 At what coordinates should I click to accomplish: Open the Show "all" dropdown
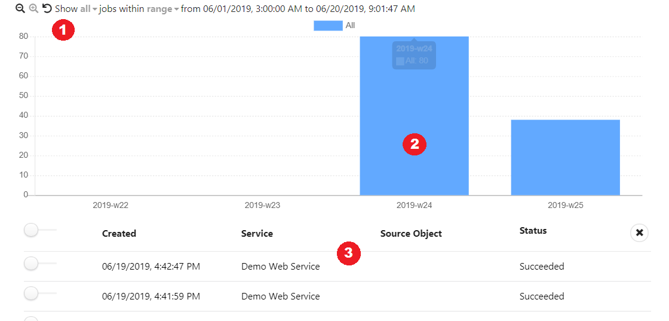point(88,10)
